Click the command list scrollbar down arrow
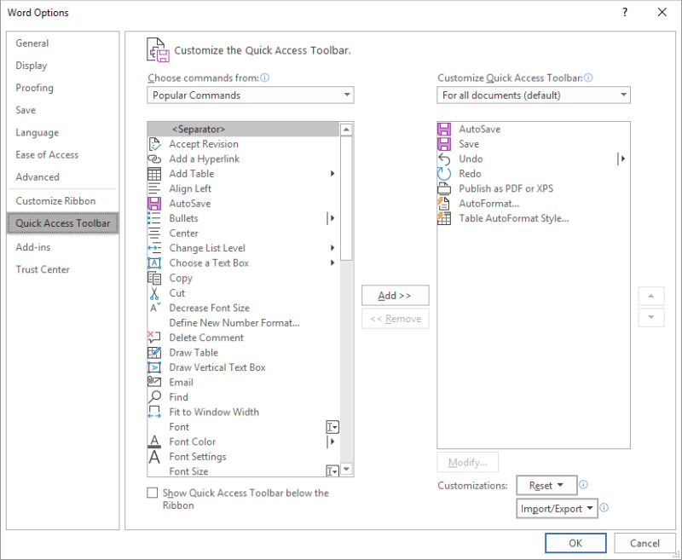This screenshot has width=682, height=560. tap(347, 470)
